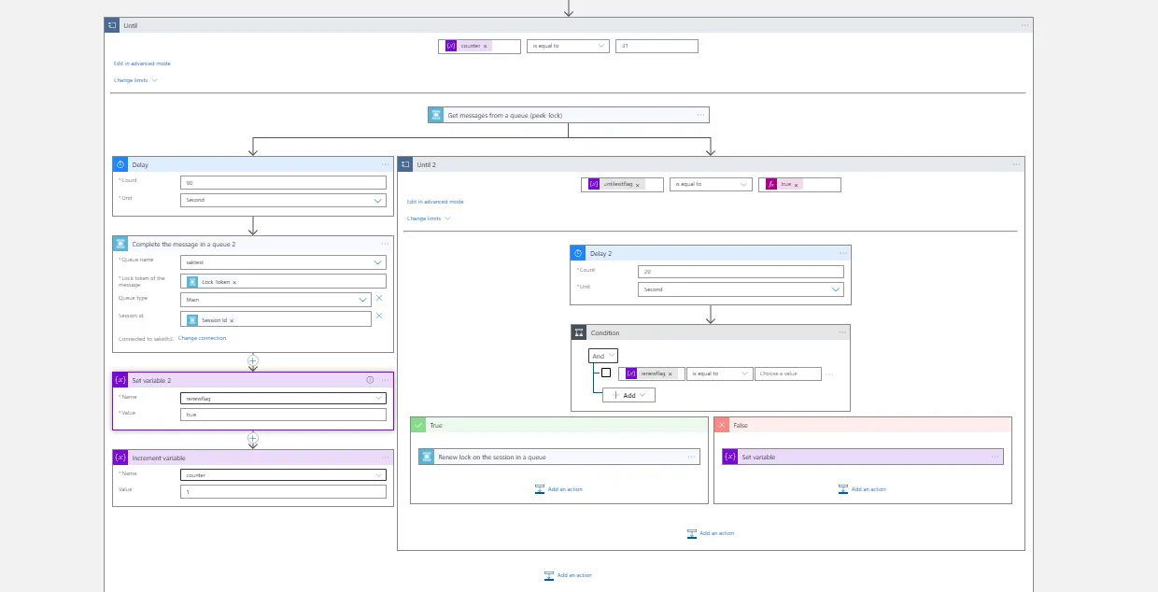This screenshot has width=1158, height=592.
Task: Open the Delay 2 ellipsis menu
Action: (x=842, y=253)
